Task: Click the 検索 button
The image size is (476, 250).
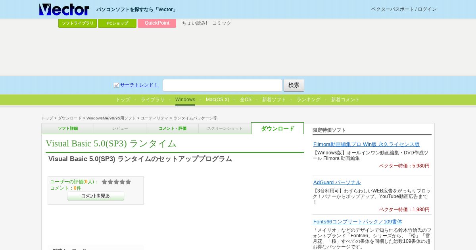Action: tap(294, 85)
